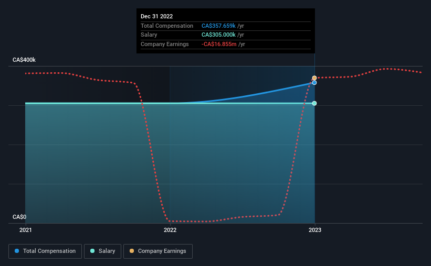The width and height of the screenshot is (431, 266).
Task: Click the 2023 x-axis label
Action: click(315, 230)
